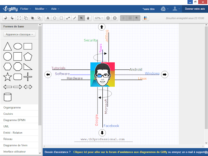Select the text tool (A)
This screenshot has height=156, width=208.
pyautogui.click(x=48, y=18)
